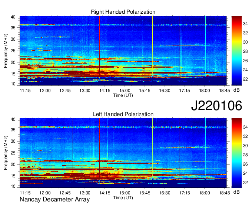Click the 16:30 time tick of Right Handed plot
The height and width of the screenshot is (204, 252).
pyautogui.click(x=165, y=91)
